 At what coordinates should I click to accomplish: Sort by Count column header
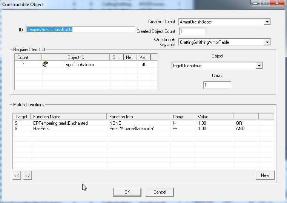click(x=28, y=57)
